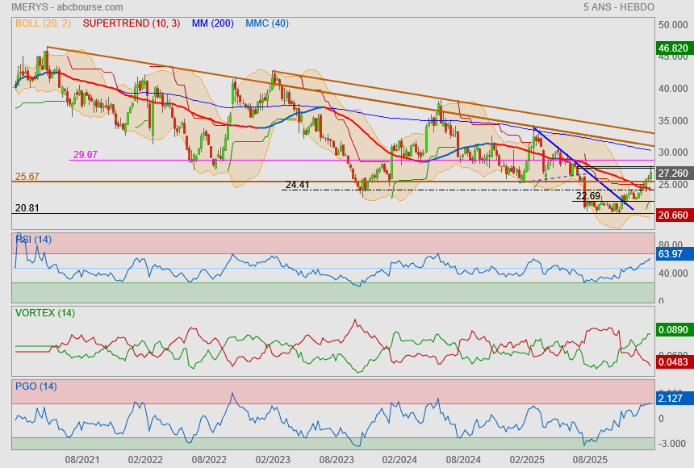This screenshot has width=694, height=468.
Task: Select the current price tag 27.260
Action: pos(673,173)
